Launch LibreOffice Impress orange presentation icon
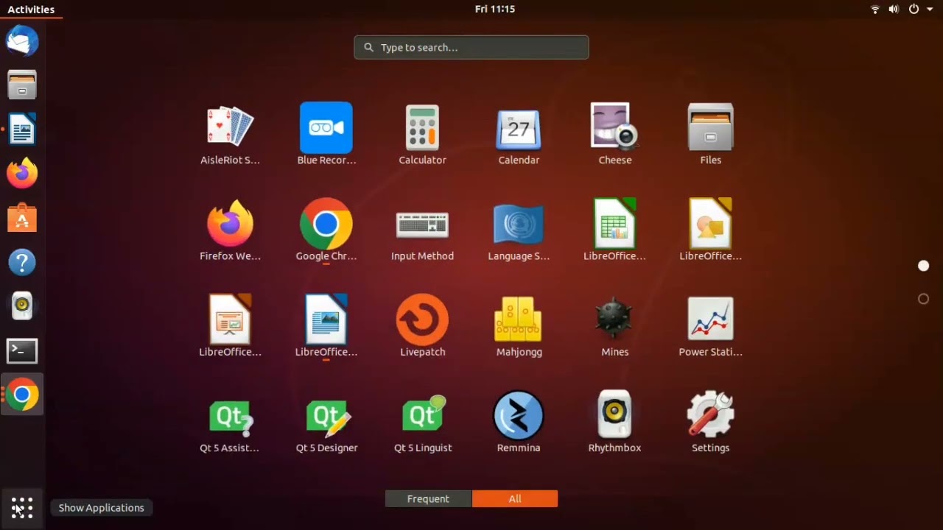 click(x=230, y=325)
